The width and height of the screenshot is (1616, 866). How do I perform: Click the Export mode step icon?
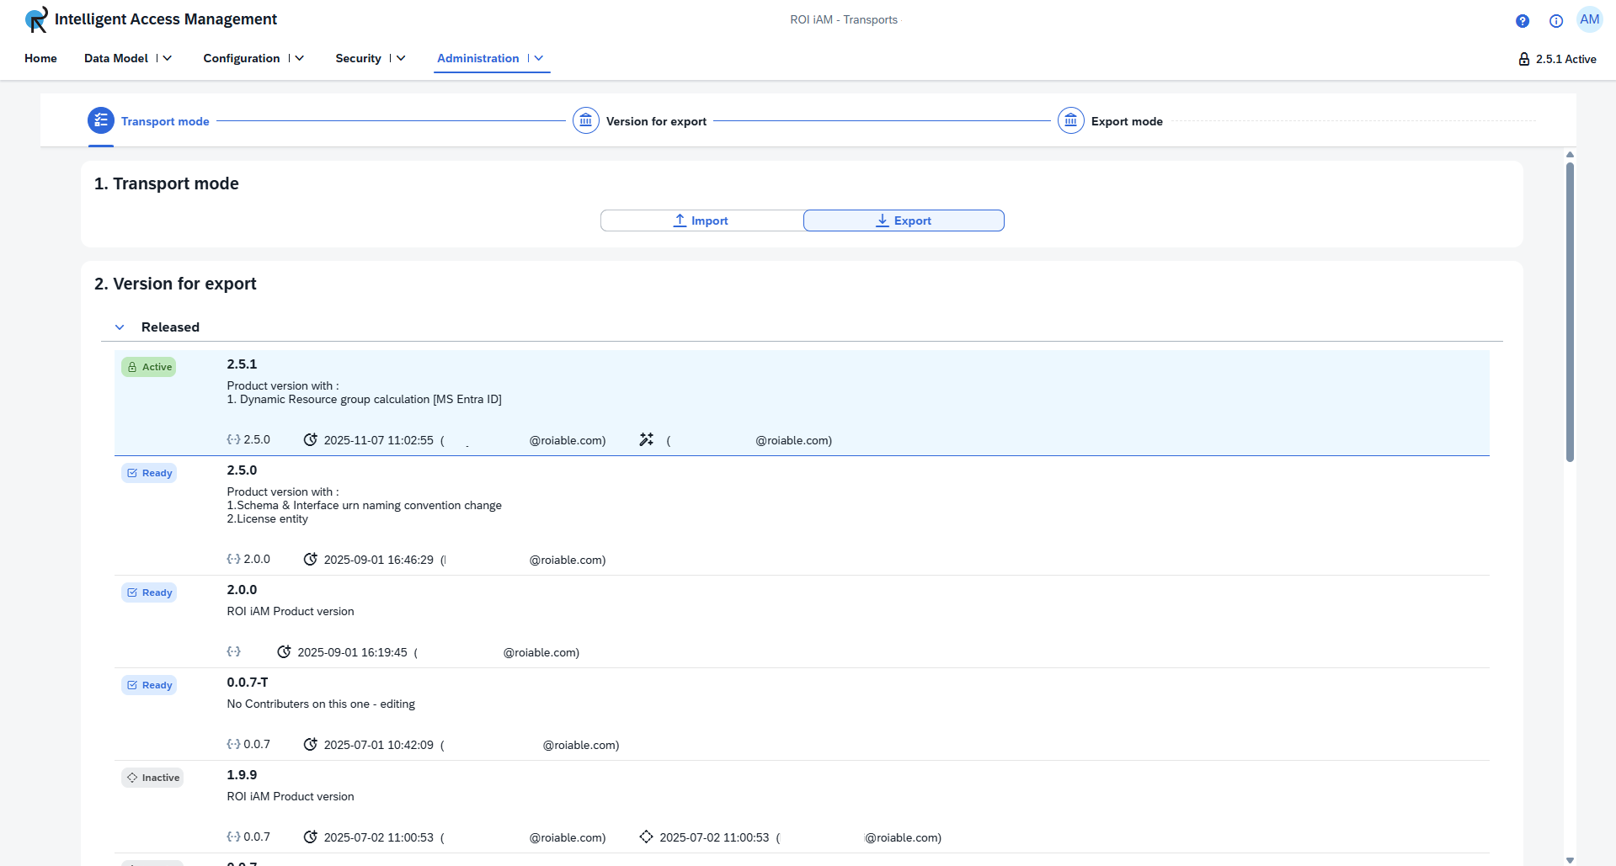[1069, 120]
